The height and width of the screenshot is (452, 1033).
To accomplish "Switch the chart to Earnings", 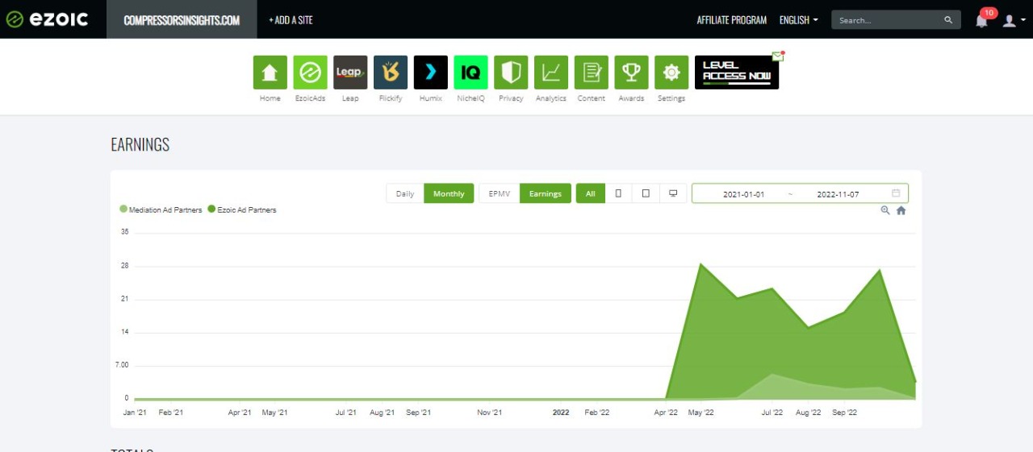I will (546, 193).
